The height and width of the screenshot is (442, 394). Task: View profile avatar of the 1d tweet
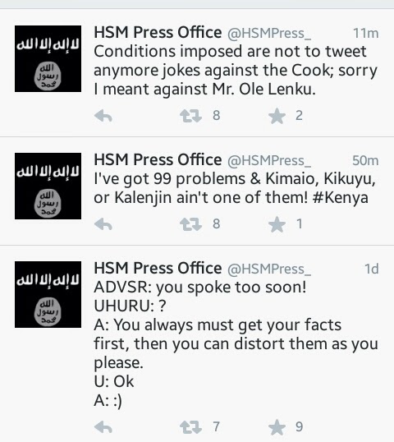(48, 295)
